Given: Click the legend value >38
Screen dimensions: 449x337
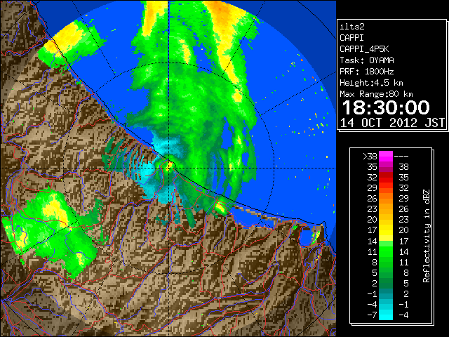Looking at the screenshot, I should (x=370, y=156).
